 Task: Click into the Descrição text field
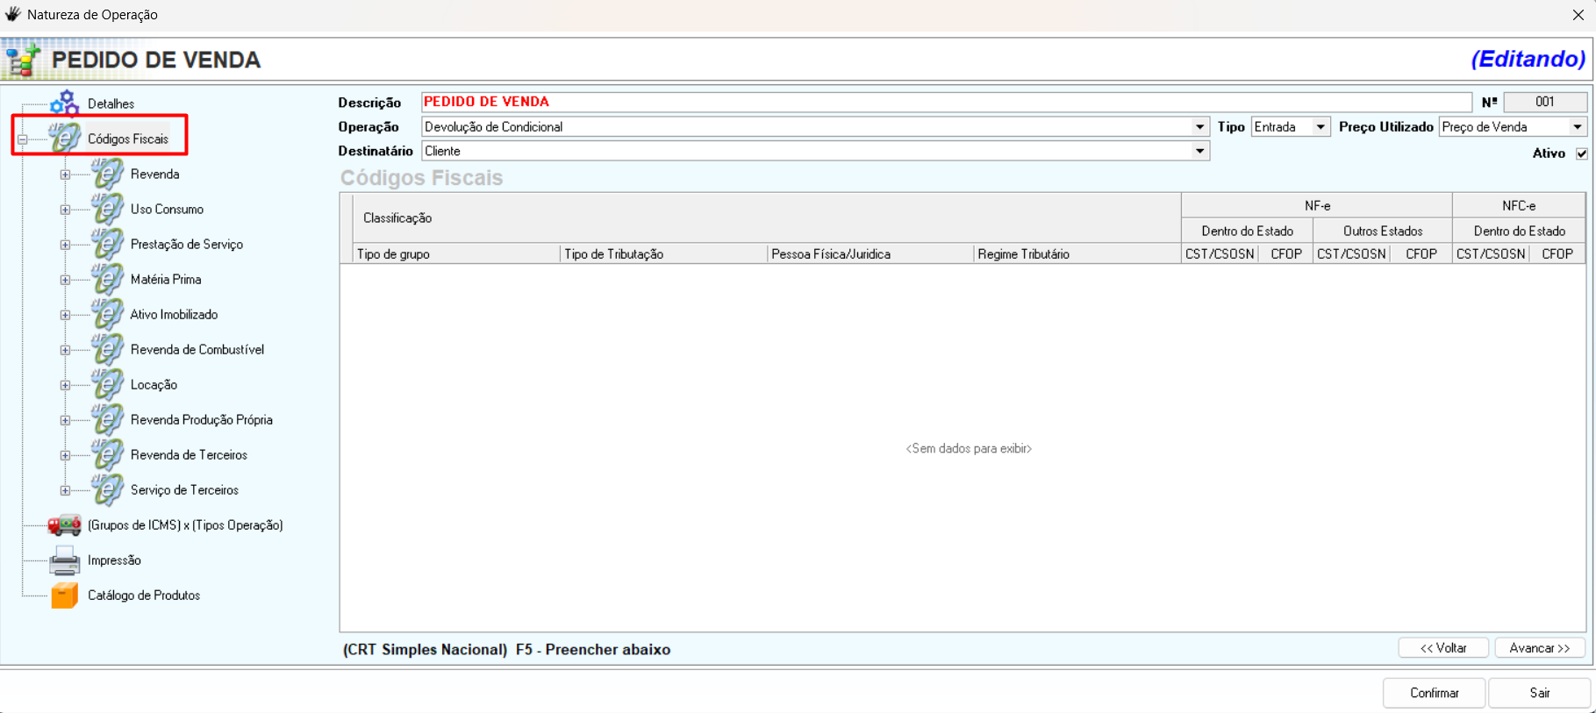(x=946, y=102)
